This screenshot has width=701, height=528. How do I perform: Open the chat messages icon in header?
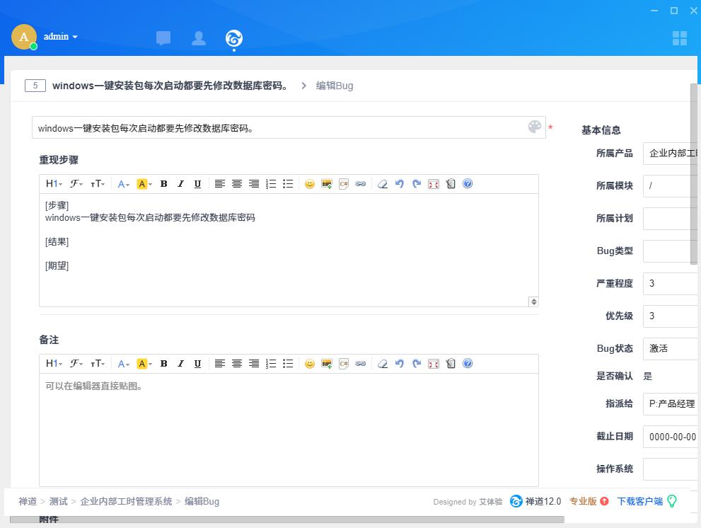[x=163, y=38]
